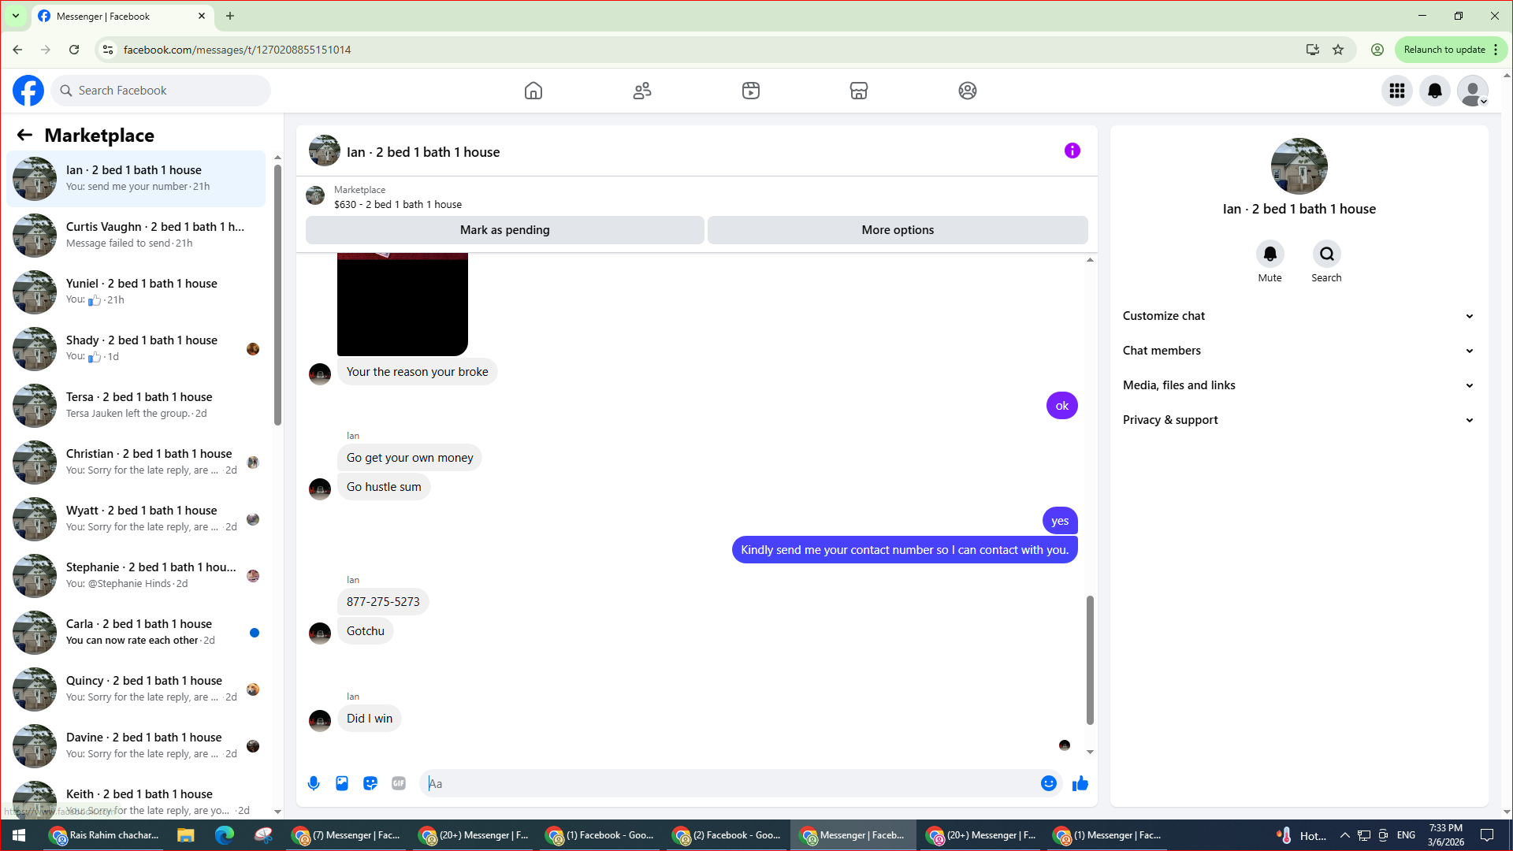This screenshot has width=1513, height=851.
Task: Open the notifications bell icon
Action: click(1435, 91)
